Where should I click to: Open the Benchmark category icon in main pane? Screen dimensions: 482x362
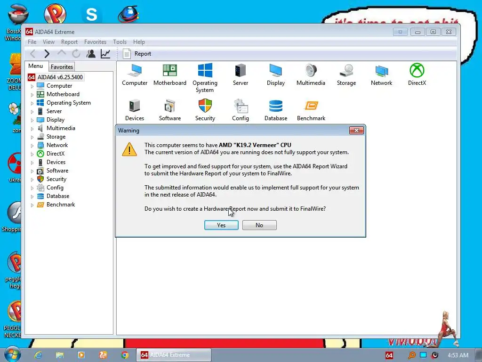[311, 110]
